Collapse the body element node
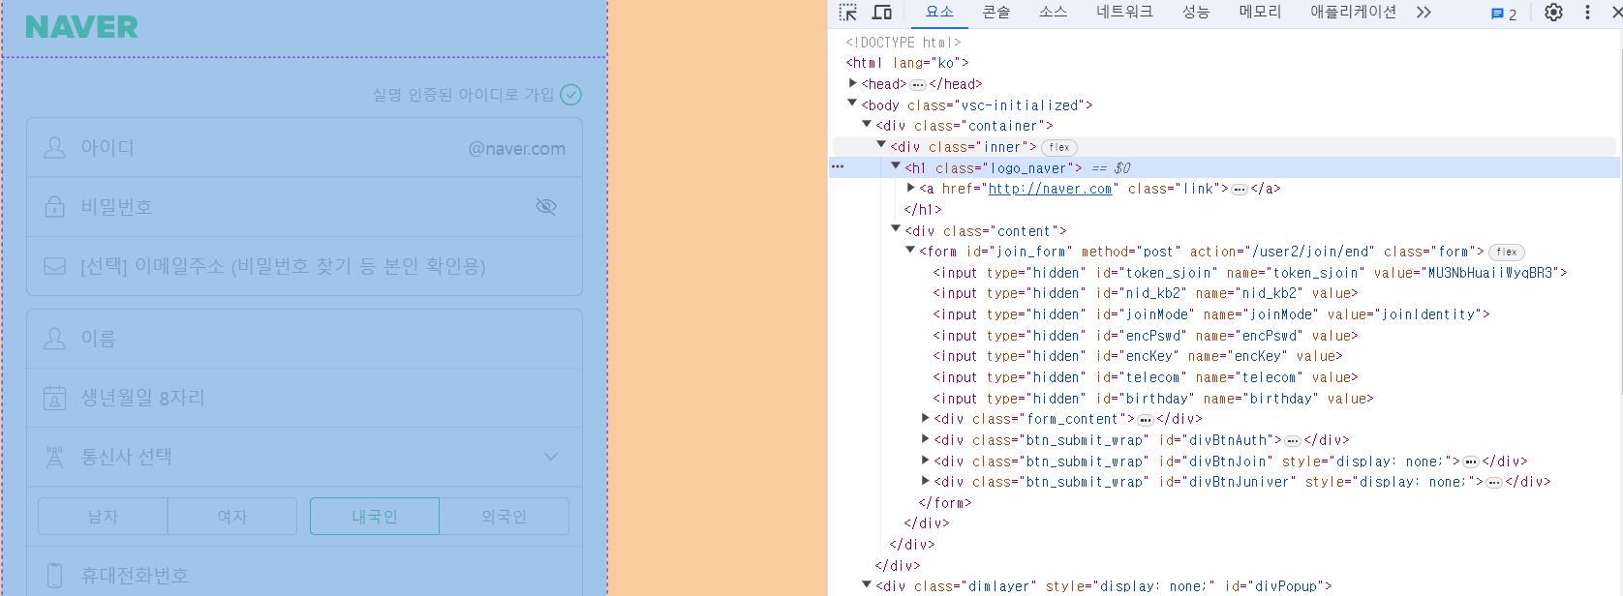Image resolution: width=1623 pixels, height=596 pixels. (x=852, y=104)
